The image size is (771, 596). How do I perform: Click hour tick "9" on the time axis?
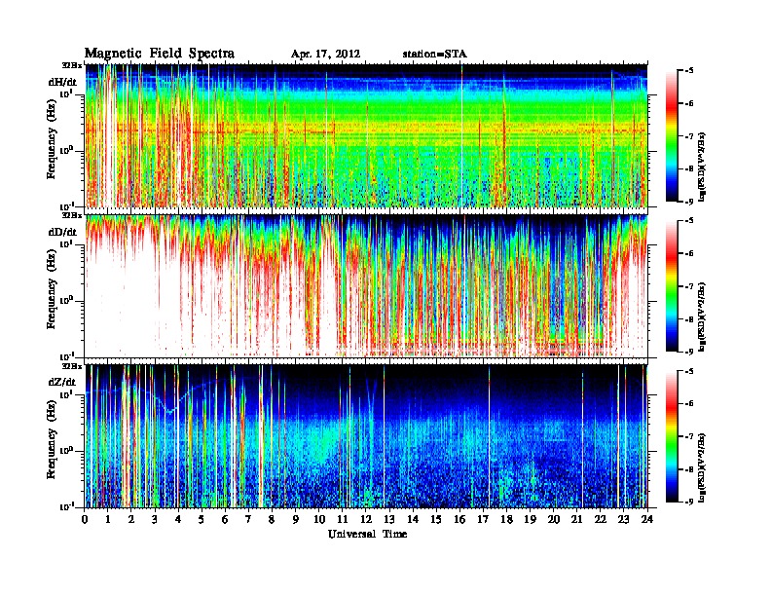point(296,520)
